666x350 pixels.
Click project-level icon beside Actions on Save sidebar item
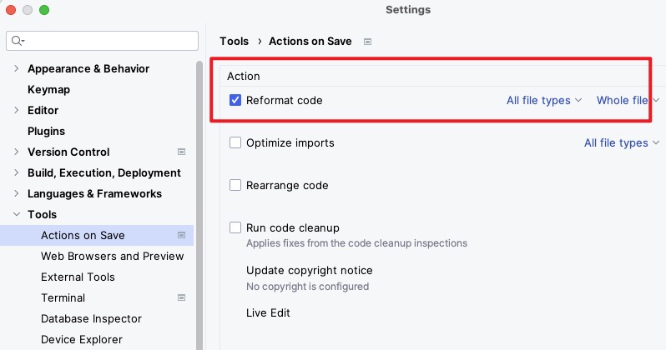(181, 236)
